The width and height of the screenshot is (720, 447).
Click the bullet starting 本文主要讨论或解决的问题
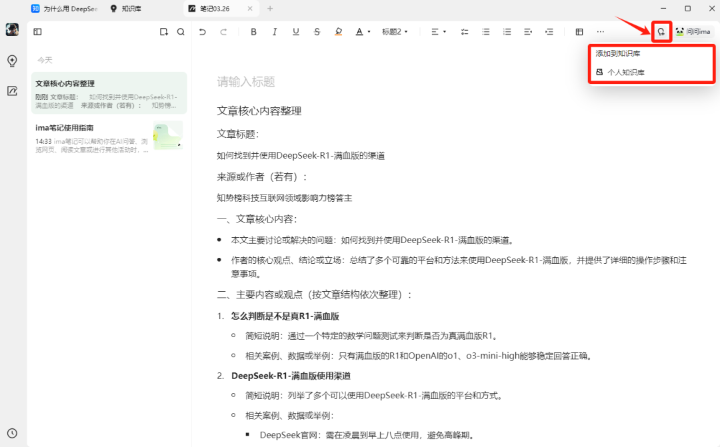[373, 240]
